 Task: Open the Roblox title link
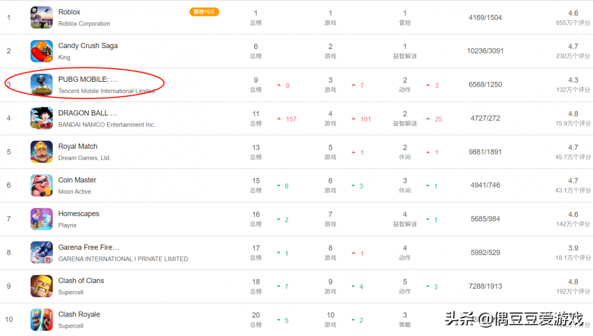coord(69,12)
